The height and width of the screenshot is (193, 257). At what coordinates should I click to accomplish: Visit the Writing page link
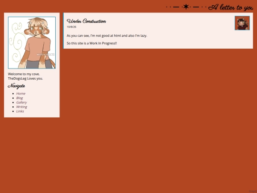(21, 107)
